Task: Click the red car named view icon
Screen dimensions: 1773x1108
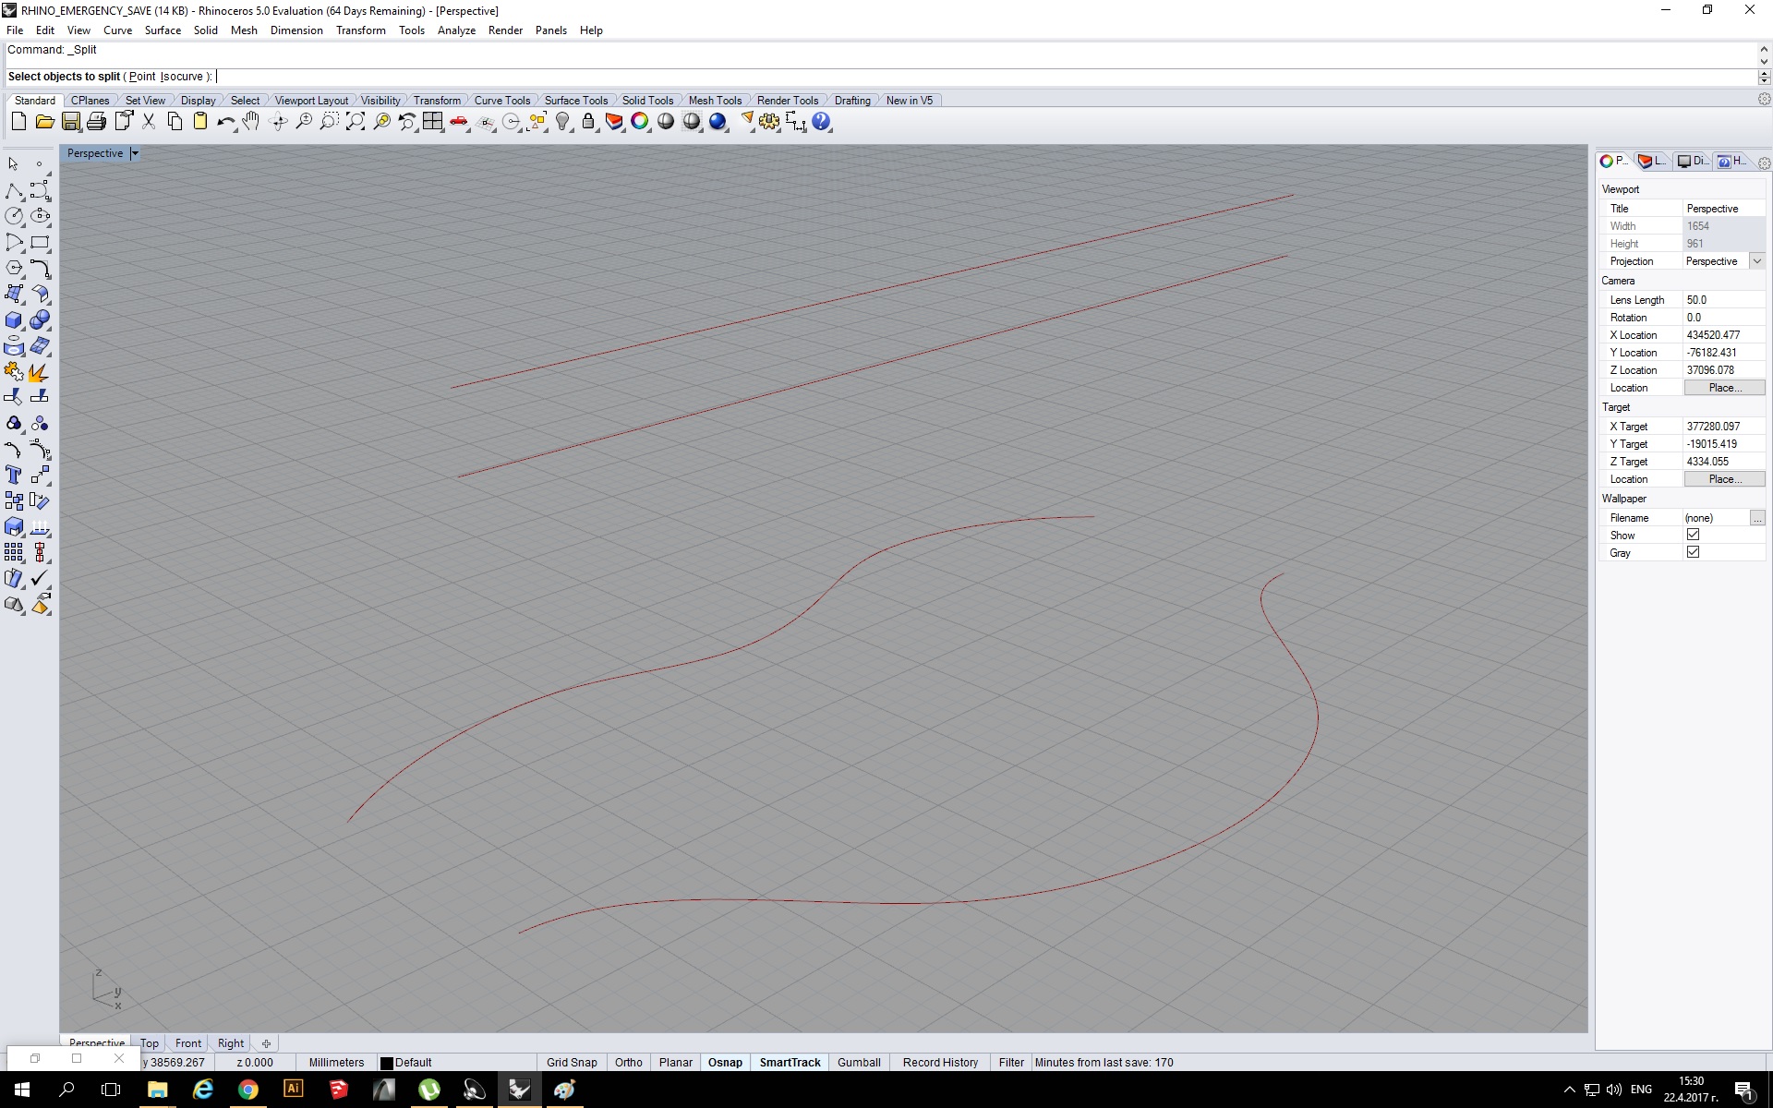Action: pos(458,121)
